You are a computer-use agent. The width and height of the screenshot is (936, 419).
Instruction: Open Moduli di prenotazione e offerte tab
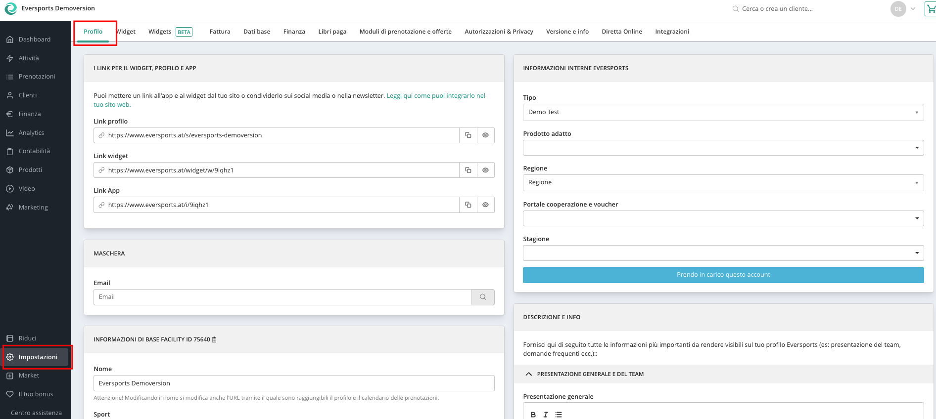click(405, 32)
